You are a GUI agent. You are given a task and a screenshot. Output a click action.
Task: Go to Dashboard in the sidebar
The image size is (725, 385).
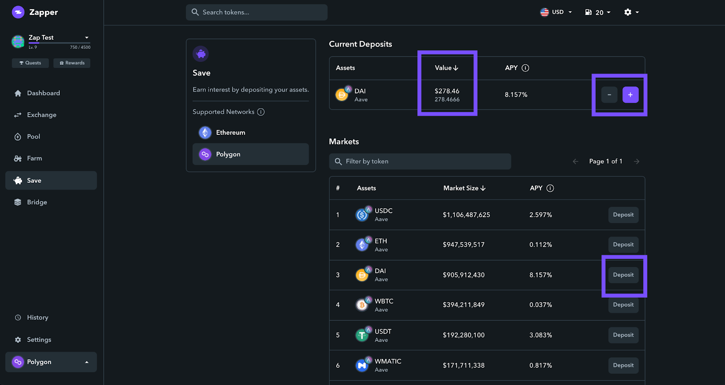(x=51, y=93)
